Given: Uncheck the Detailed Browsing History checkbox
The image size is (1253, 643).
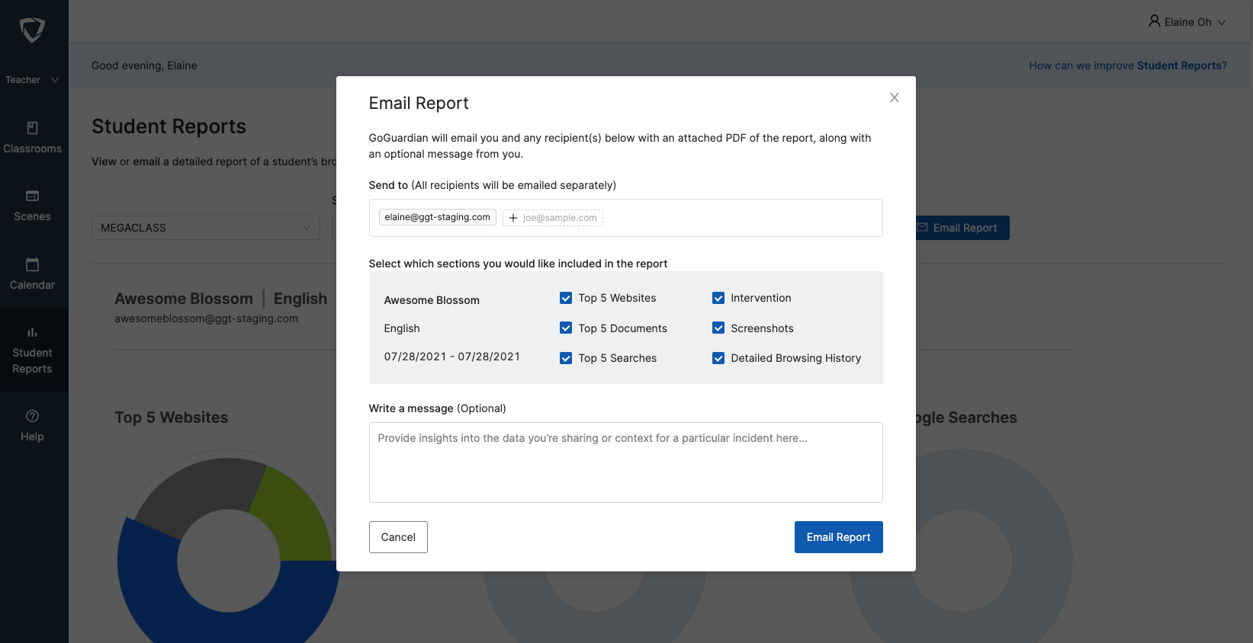Looking at the screenshot, I should point(718,358).
